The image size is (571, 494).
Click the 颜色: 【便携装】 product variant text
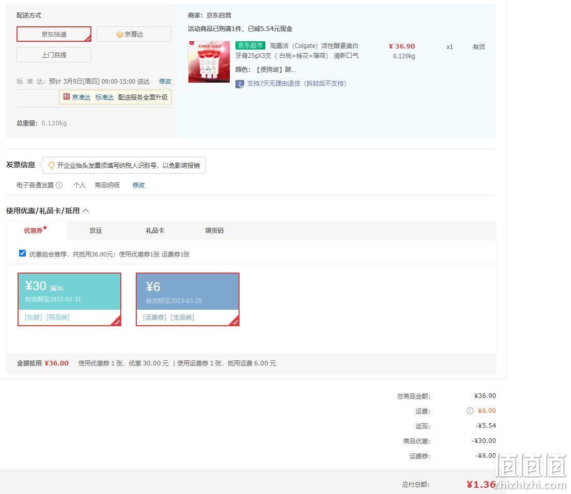coord(266,70)
